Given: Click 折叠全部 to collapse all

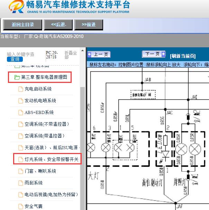Looking at the screenshot, I should (x=71, y=55).
